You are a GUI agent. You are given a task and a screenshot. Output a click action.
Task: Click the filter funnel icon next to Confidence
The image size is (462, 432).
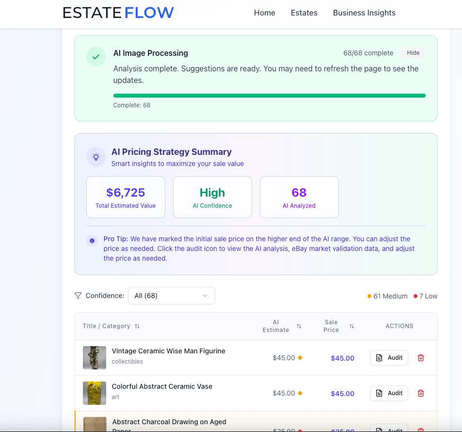click(x=78, y=296)
